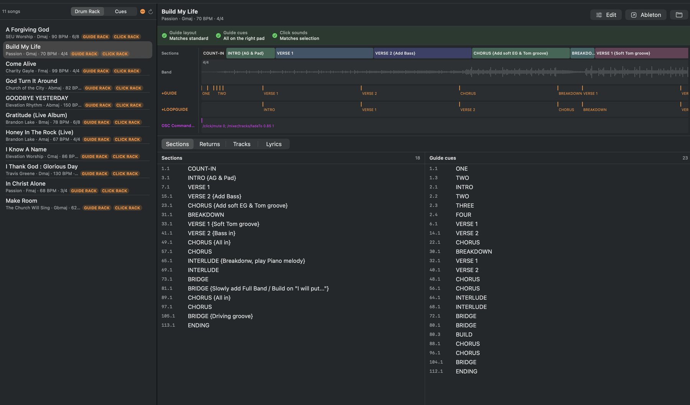Click the Band waveform track
Viewport: 690px width, 405px height.
pyautogui.click(x=445, y=72)
